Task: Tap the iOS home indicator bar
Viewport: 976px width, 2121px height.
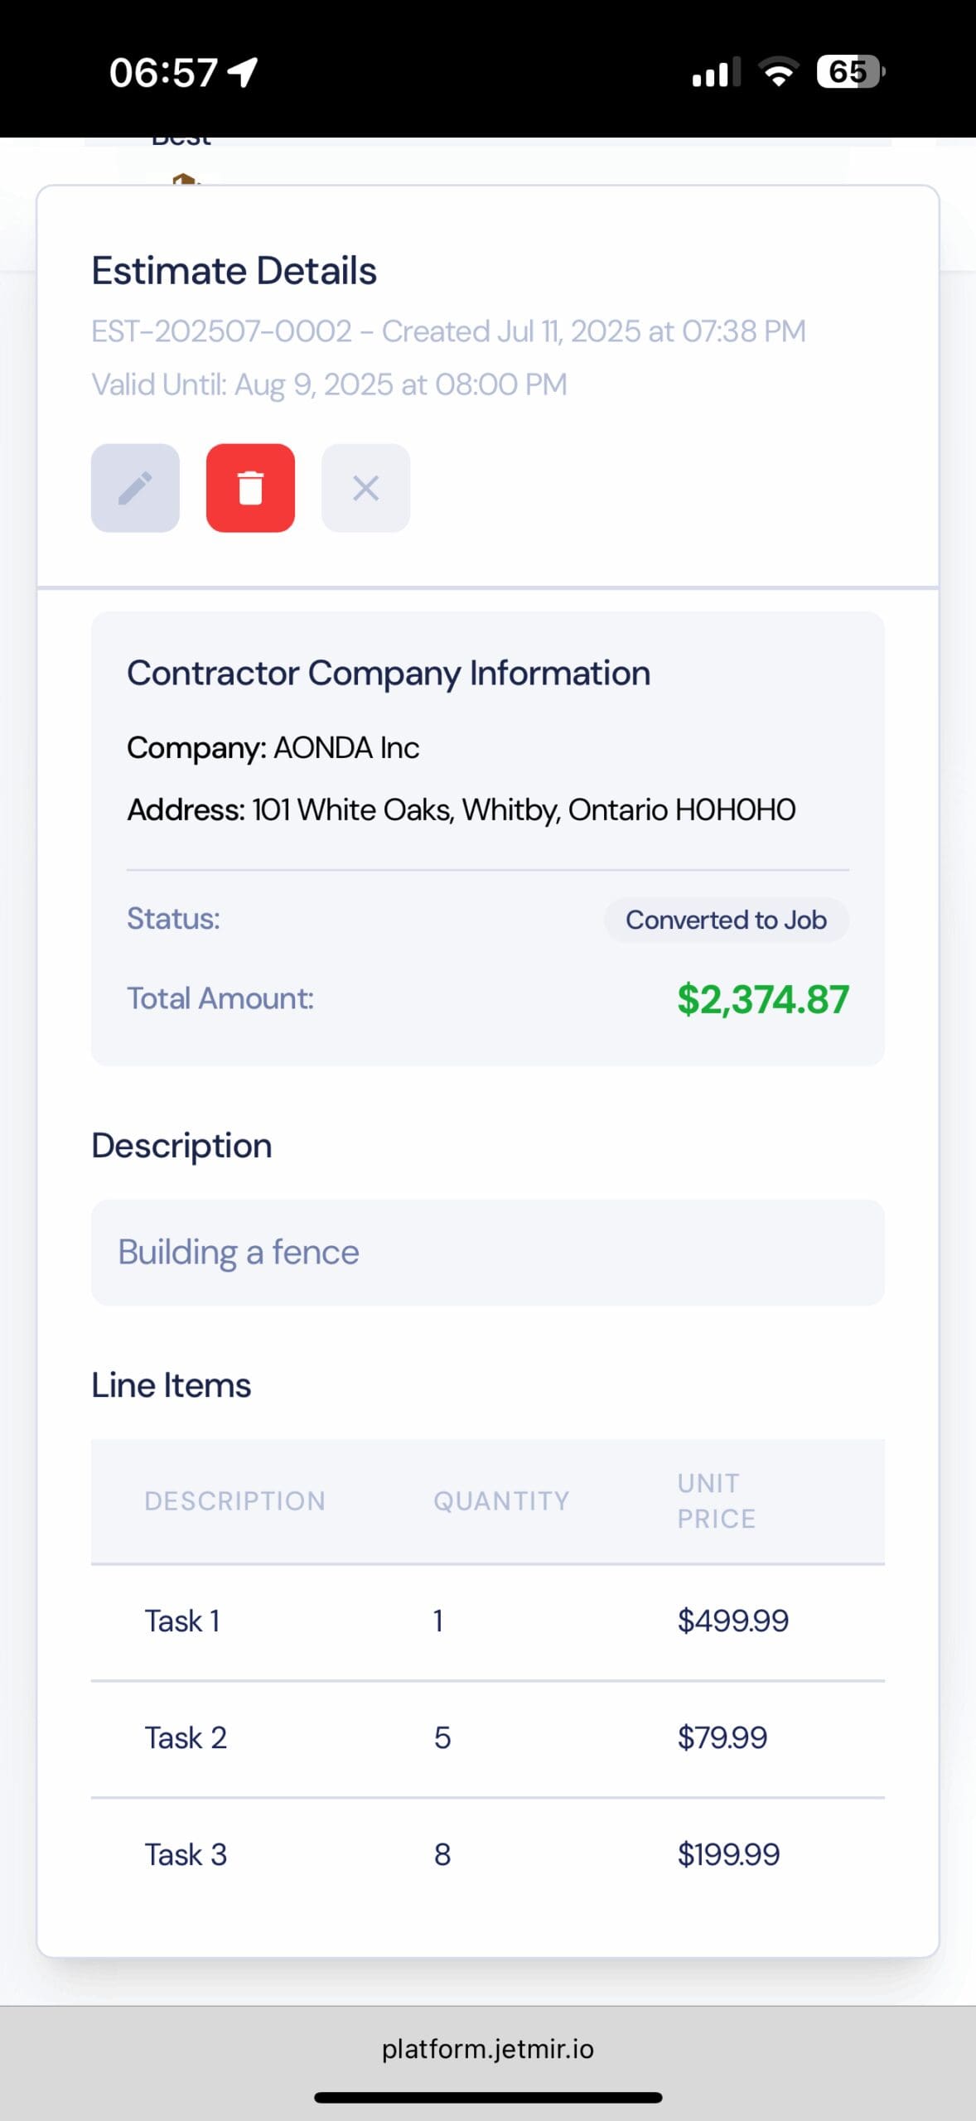Action: click(x=487, y=2098)
